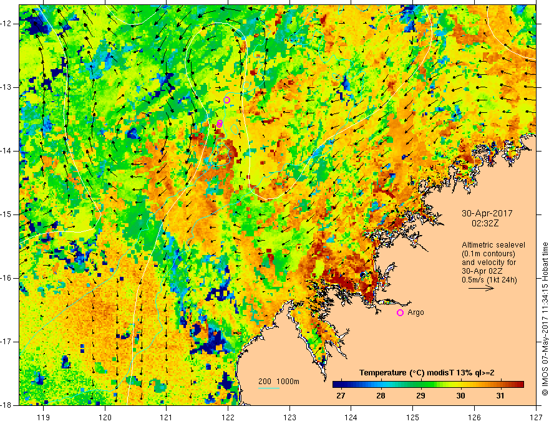
Task: Click the longitude axis label 126
Action: pos(474,417)
